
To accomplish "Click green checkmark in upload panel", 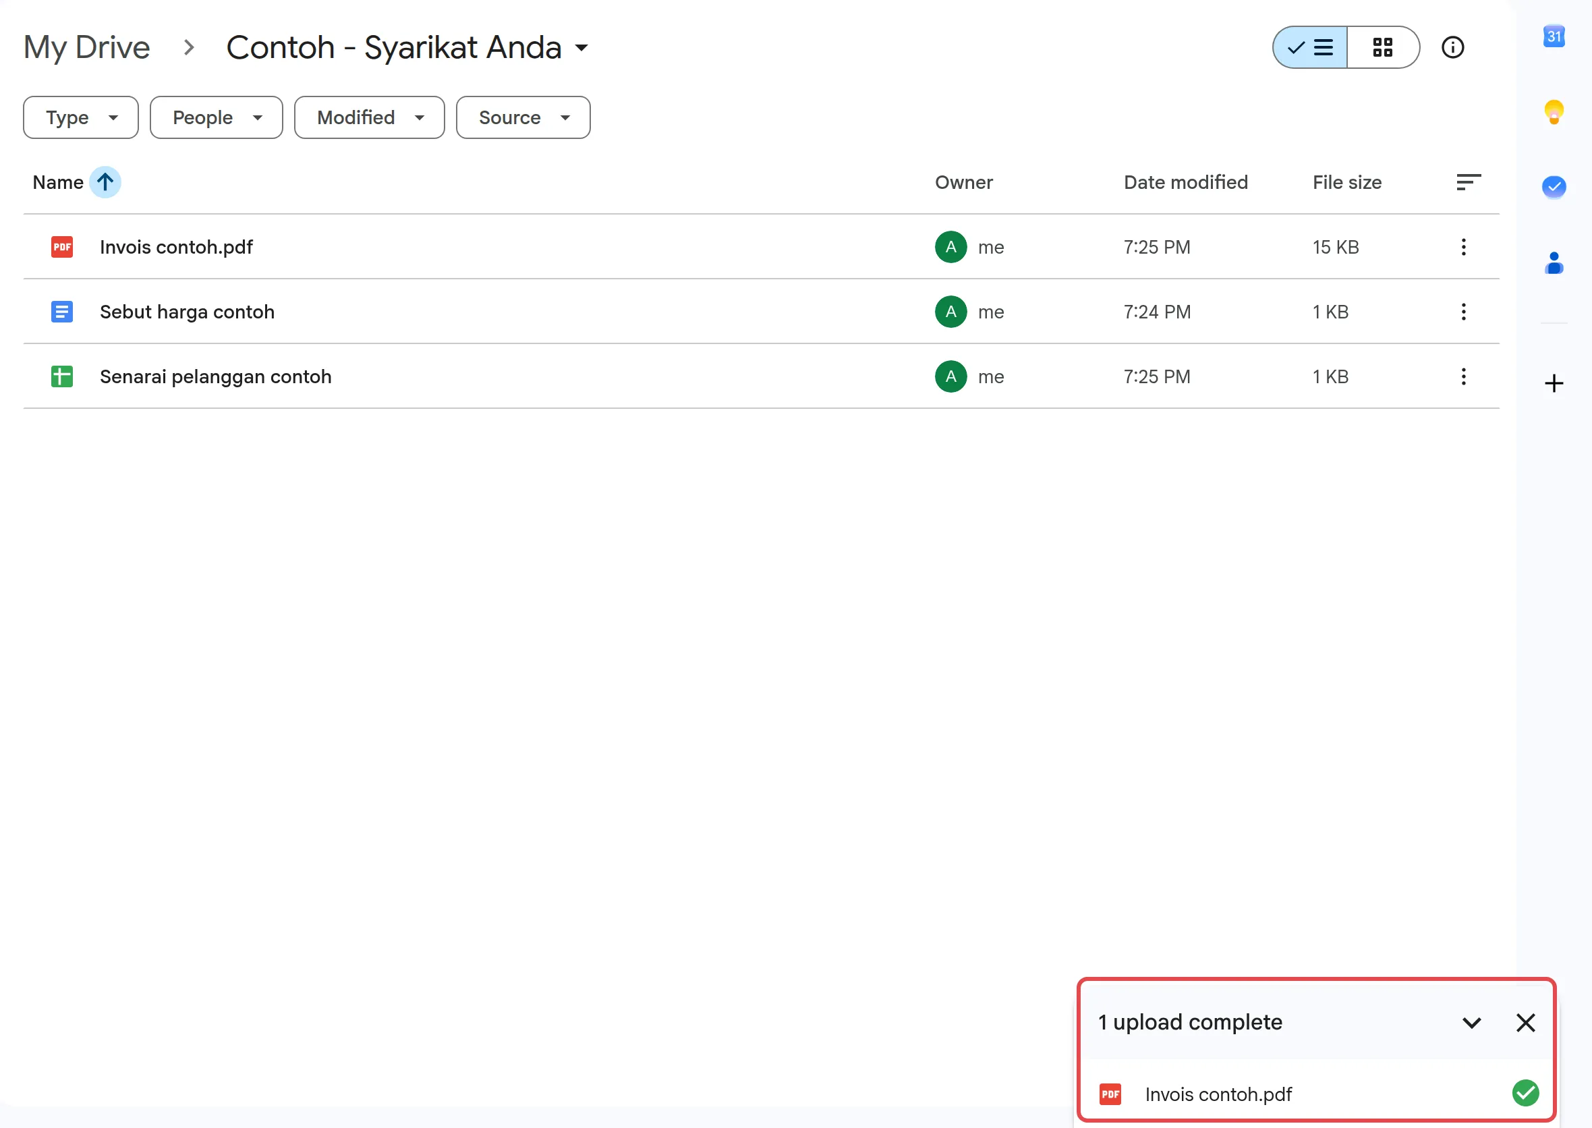I will [1525, 1092].
